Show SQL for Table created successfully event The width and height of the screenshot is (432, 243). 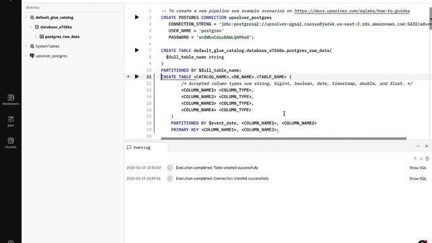click(418, 168)
